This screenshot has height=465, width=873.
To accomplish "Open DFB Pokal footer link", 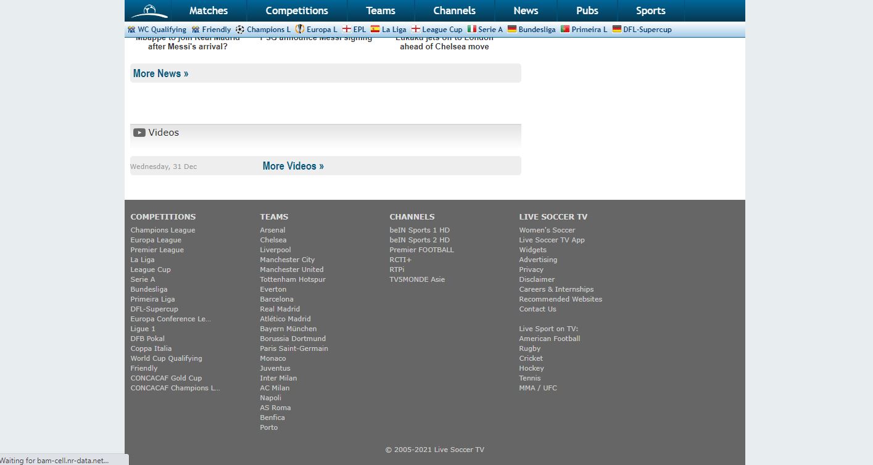I will pos(147,339).
